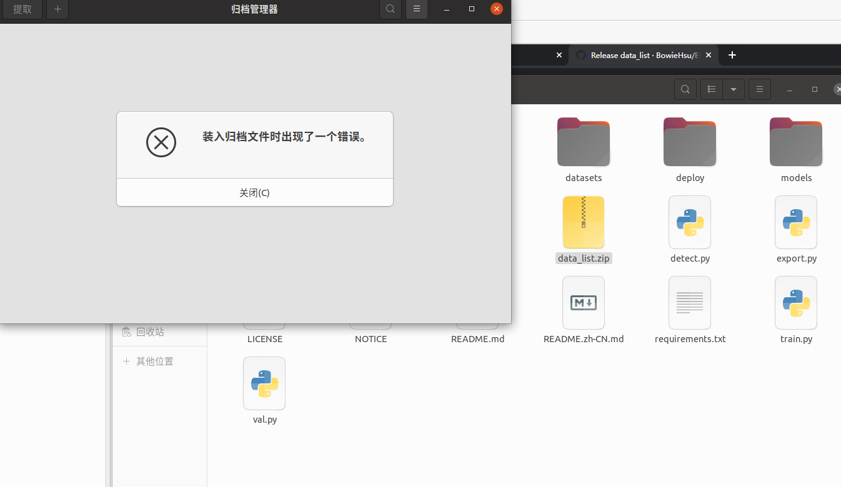
Task: Click the error icon in the dialog
Action: [x=161, y=142]
